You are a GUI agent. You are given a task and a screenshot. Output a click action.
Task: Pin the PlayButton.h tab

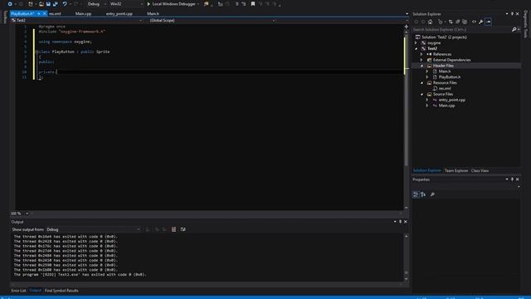(39, 13)
